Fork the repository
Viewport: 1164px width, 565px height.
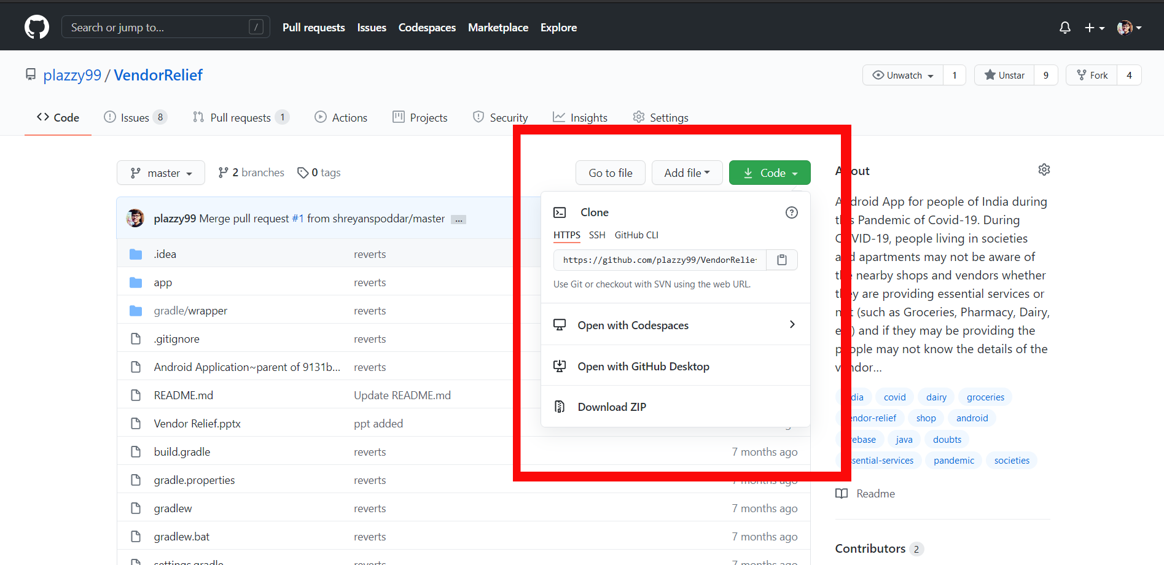click(1092, 75)
